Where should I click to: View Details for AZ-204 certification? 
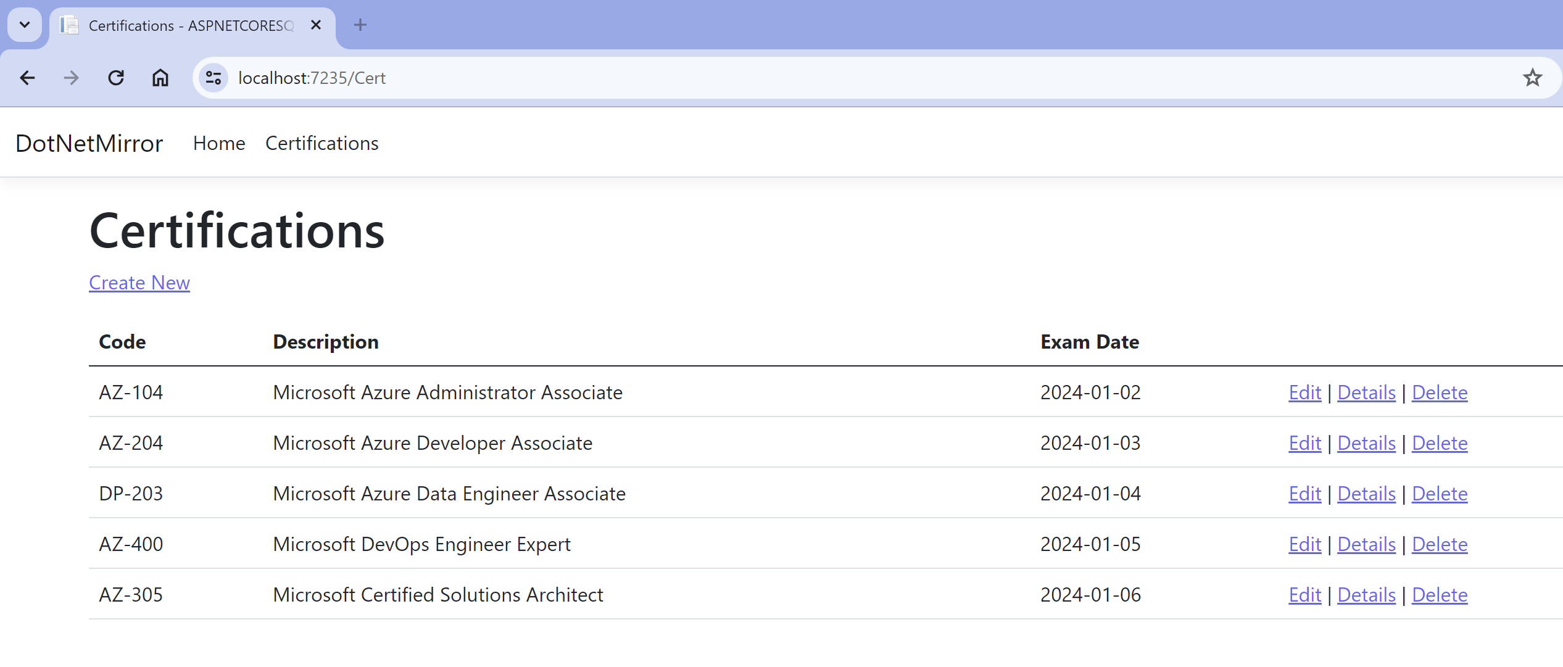pyautogui.click(x=1366, y=443)
